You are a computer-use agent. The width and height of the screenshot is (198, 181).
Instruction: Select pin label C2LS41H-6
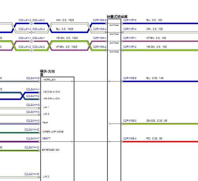pyautogui.click(x=33, y=78)
